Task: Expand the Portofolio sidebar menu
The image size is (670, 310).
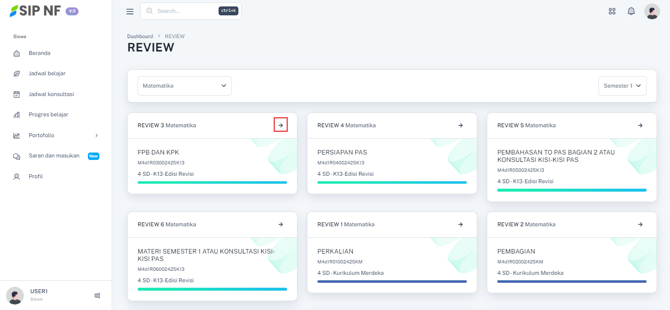Action: point(56,135)
